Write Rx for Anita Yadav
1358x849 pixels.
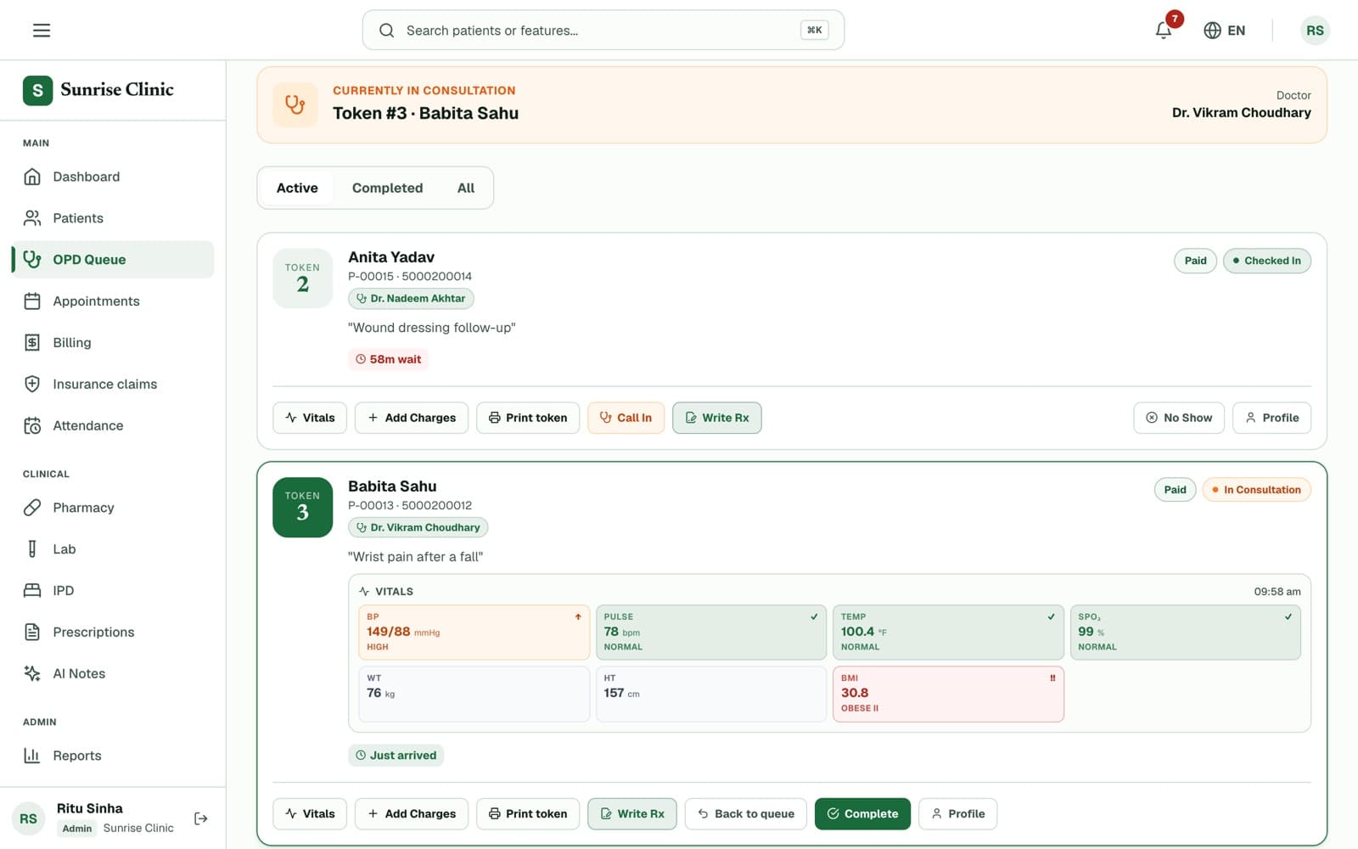click(x=717, y=418)
